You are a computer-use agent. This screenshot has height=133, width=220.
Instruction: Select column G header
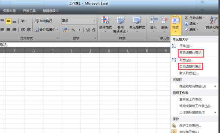coord(33,51)
